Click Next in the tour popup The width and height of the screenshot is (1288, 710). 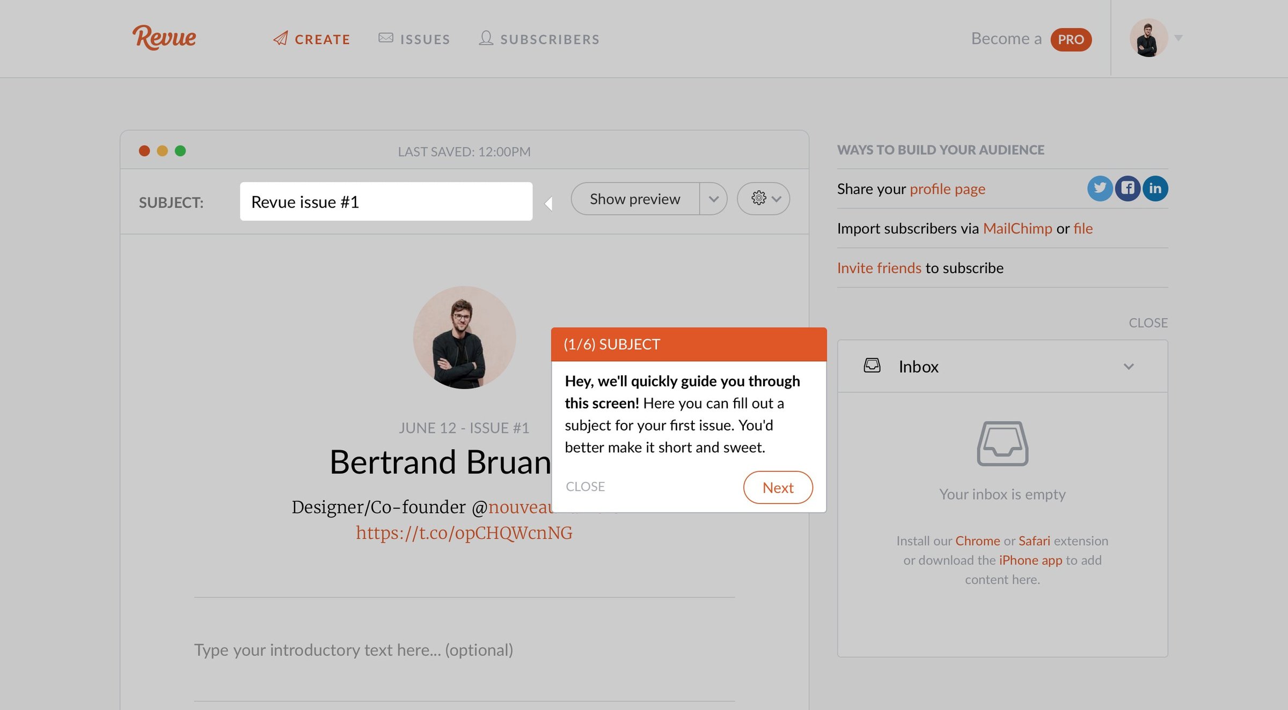pyautogui.click(x=778, y=487)
